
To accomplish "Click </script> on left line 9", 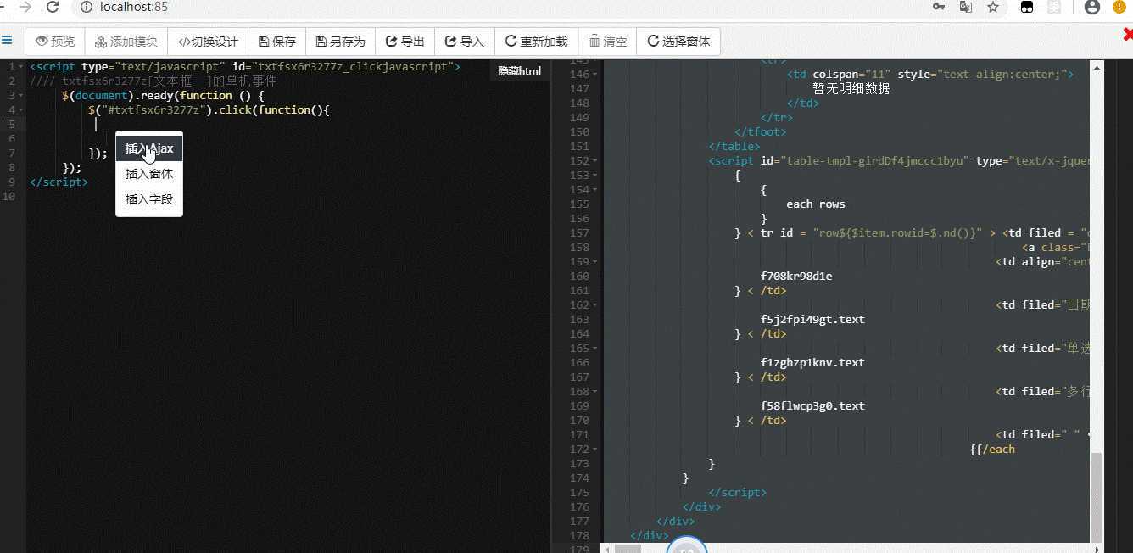I will (59, 182).
